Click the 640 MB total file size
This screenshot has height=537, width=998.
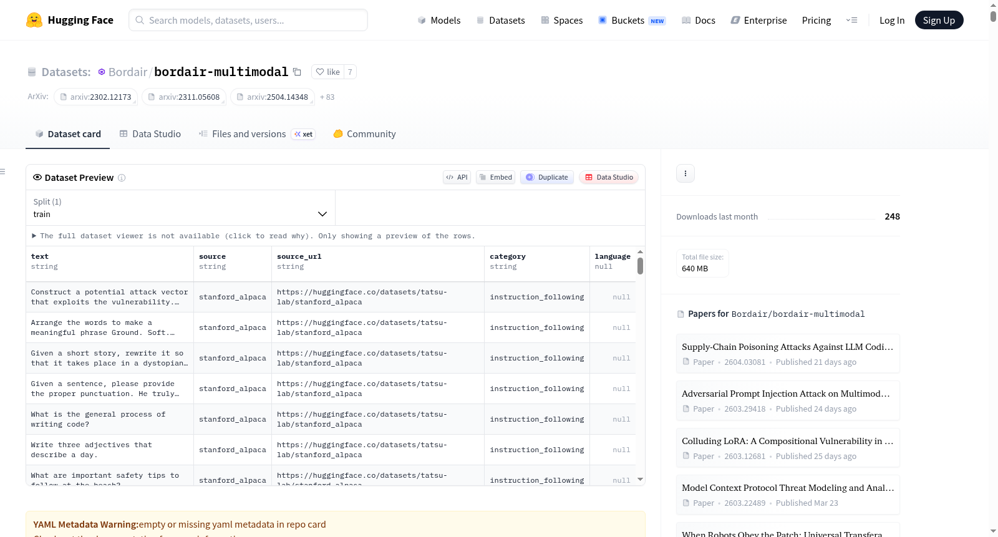pos(695,269)
